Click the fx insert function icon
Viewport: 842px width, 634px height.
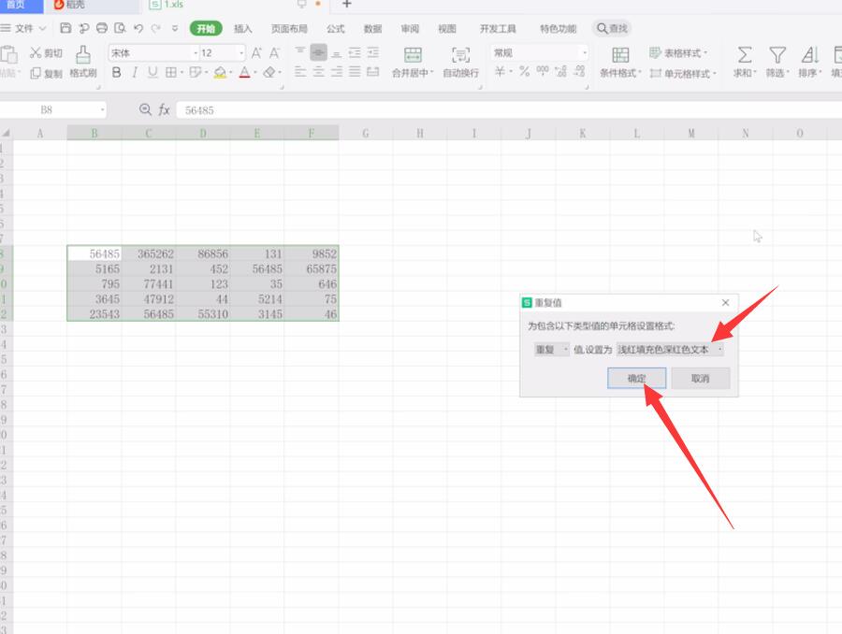tap(164, 109)
